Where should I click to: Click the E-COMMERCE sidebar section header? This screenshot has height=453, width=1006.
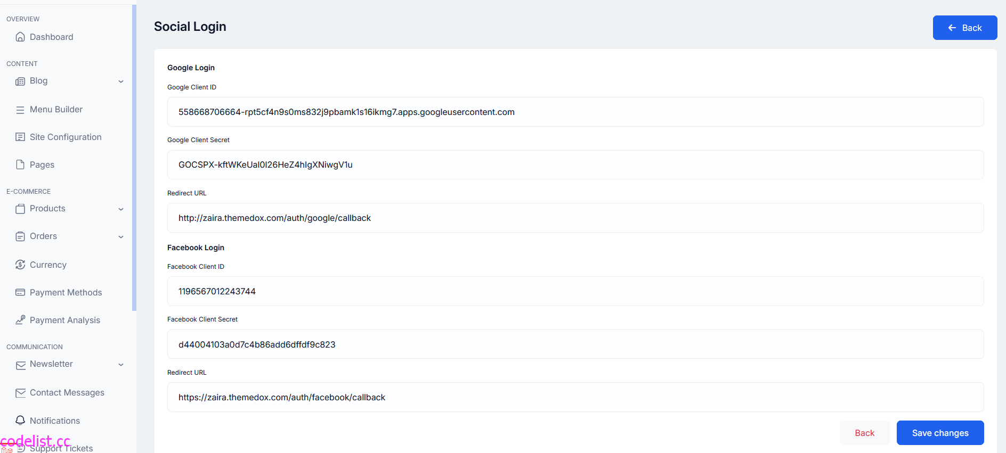click(x=28, y=192)
